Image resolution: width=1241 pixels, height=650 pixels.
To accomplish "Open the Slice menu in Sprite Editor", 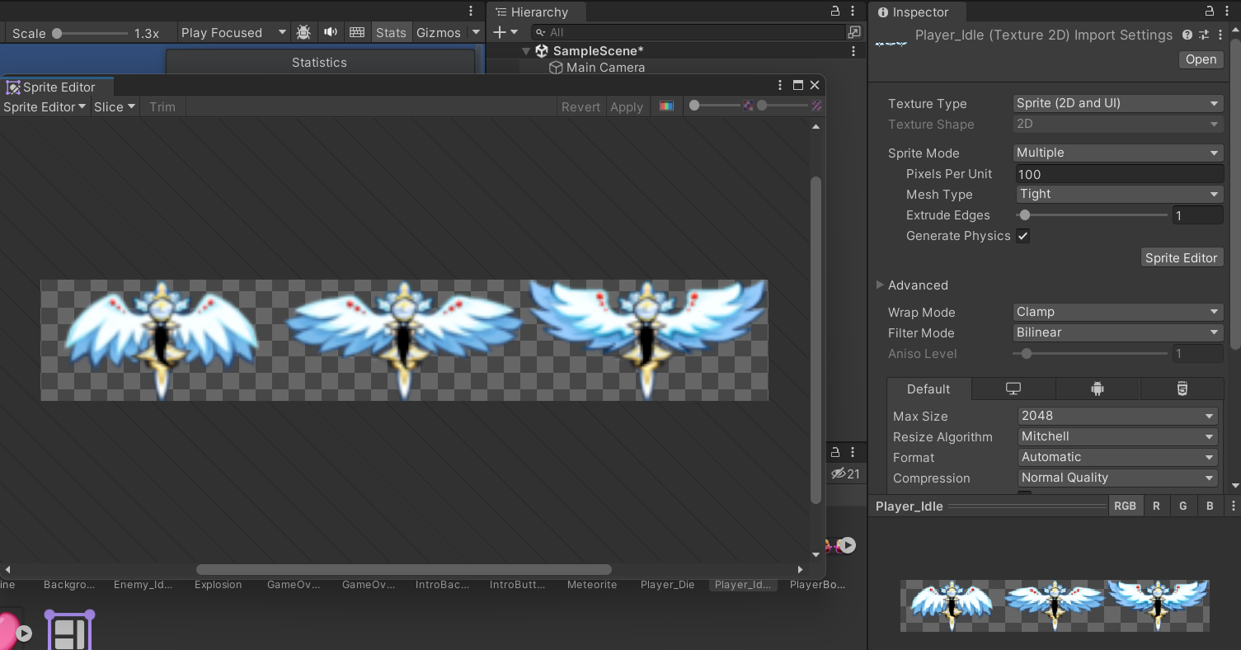I will (x=115, y=106).
